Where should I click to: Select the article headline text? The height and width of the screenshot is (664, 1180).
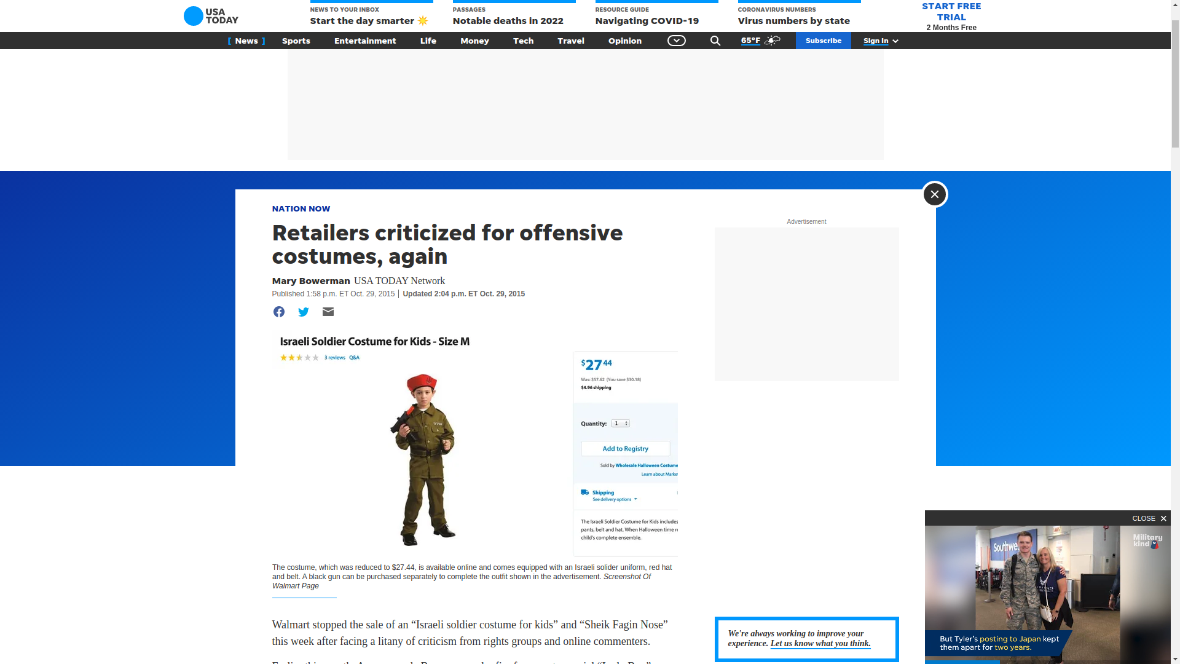tap(447, 244)
